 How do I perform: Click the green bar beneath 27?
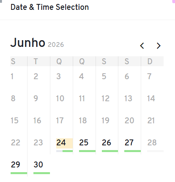click(133, 151)
